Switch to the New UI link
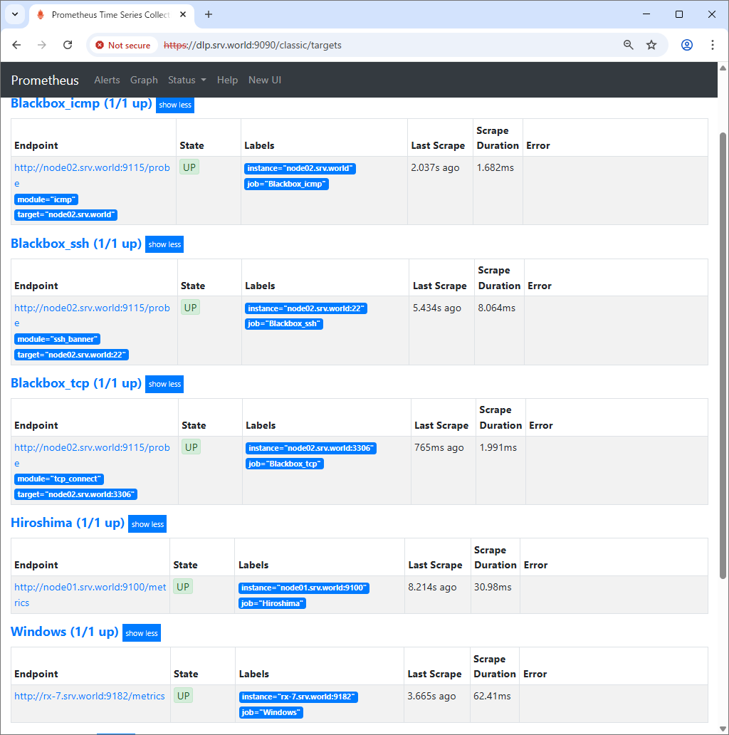This screenshot has height=735, width=729. [264, 80]
